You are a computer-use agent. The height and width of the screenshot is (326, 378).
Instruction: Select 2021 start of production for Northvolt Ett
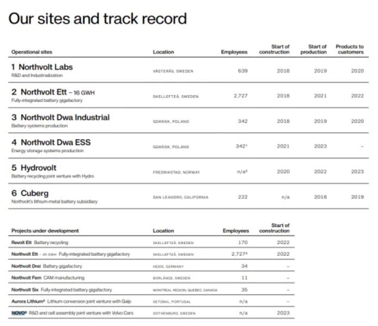coord(320,96)
